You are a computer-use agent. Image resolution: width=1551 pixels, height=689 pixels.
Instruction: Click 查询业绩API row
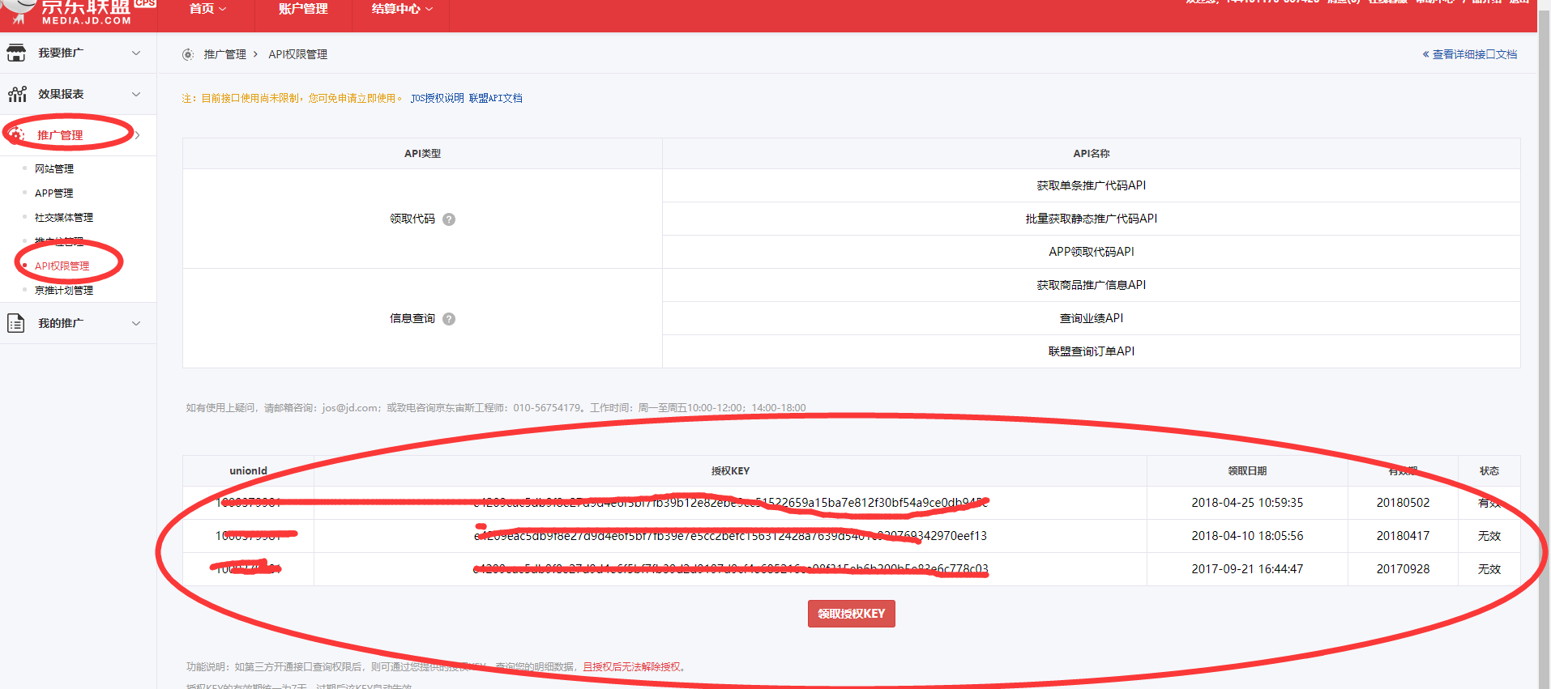point(1092,318)
